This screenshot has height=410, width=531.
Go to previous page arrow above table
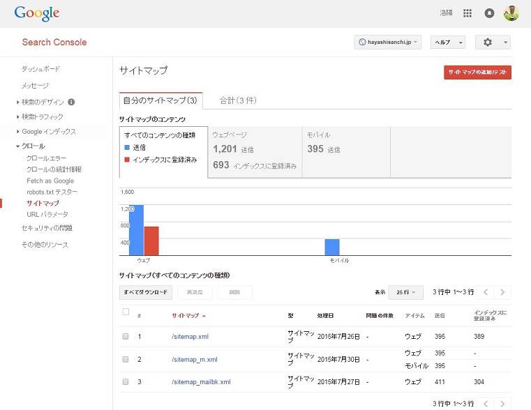click(x=485, y=292)
